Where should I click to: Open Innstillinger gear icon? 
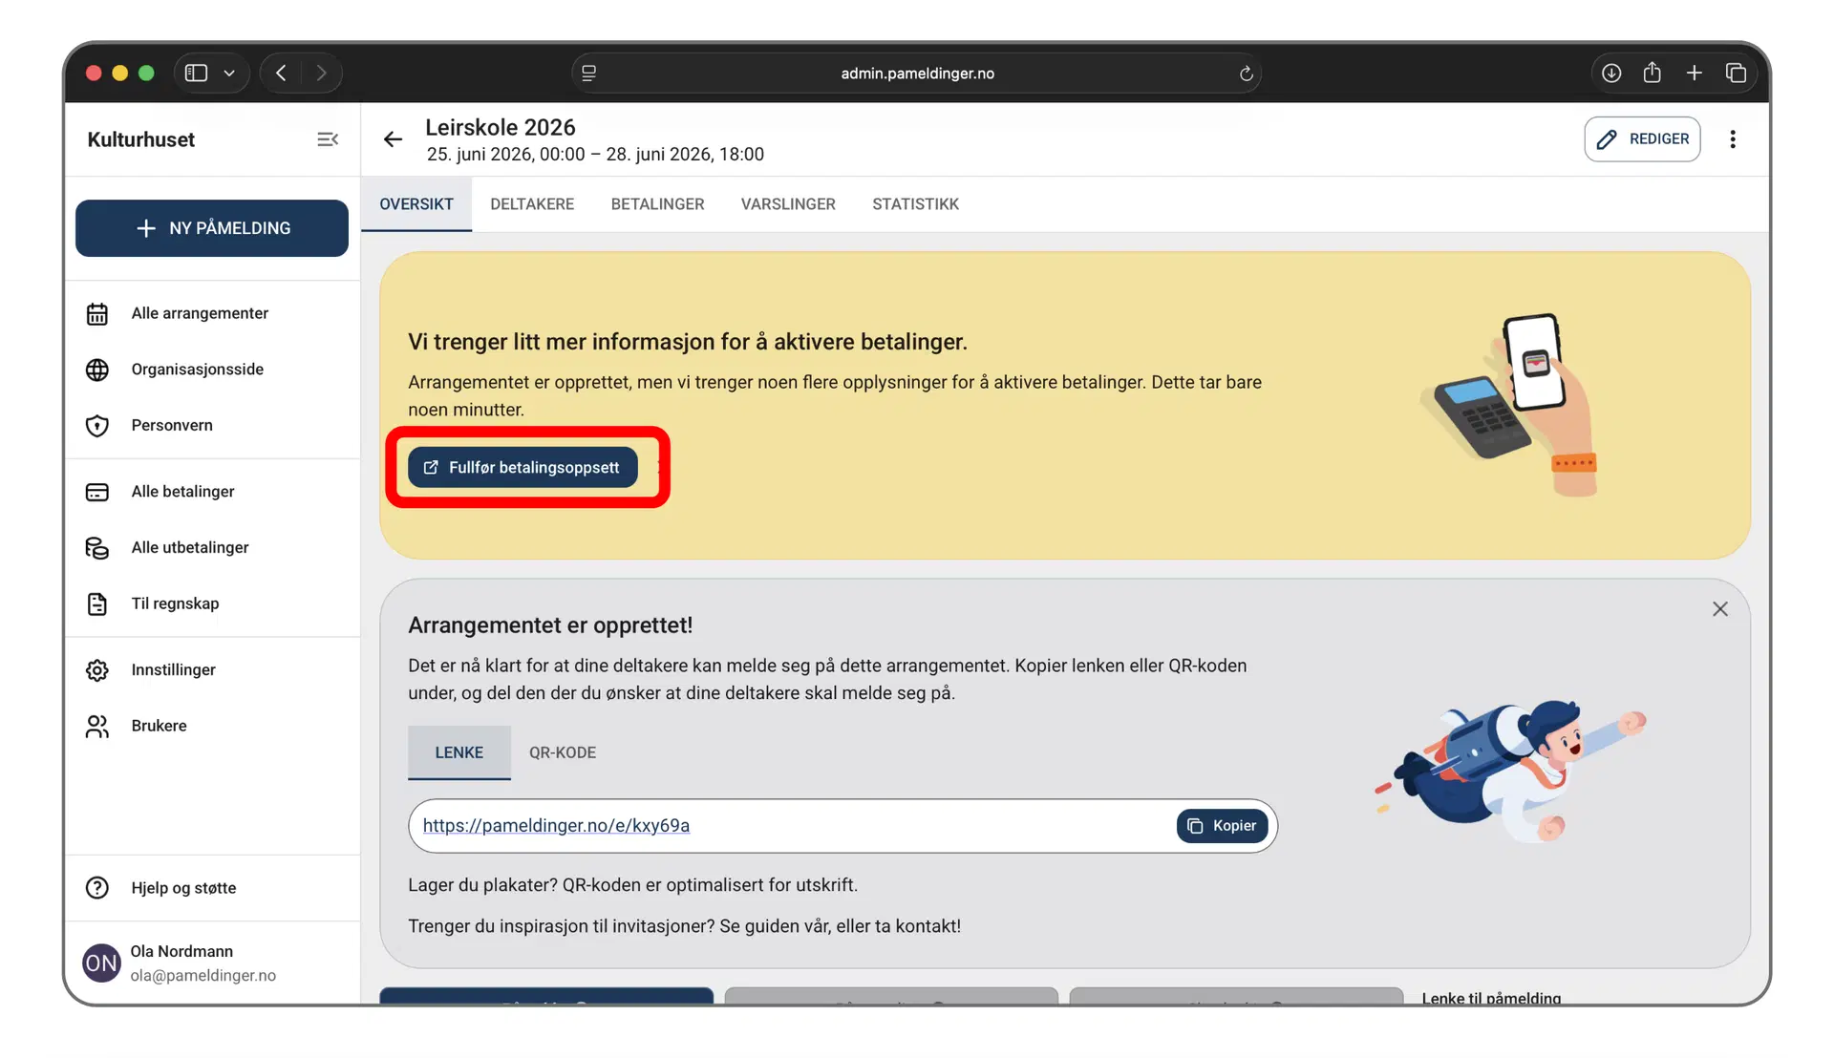98,669
